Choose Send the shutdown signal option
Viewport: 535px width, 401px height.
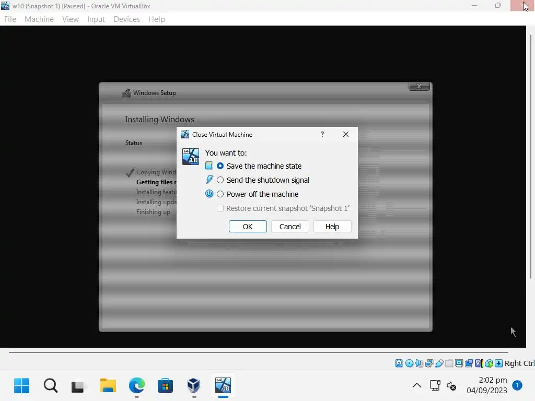pyautogui.click(x=220, y=180)
